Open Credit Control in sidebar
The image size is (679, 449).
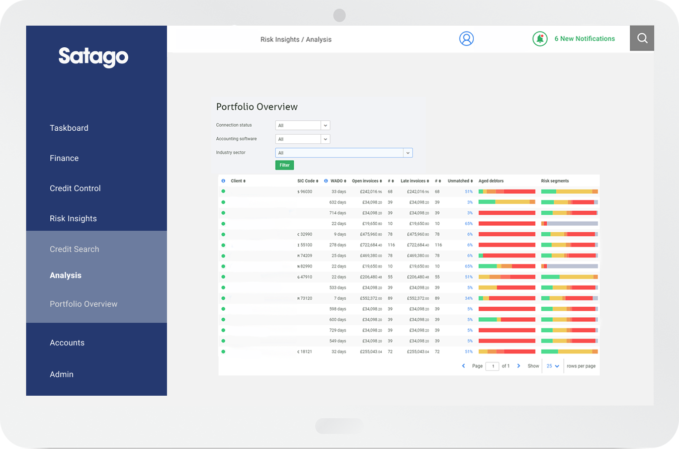(75, 188)
